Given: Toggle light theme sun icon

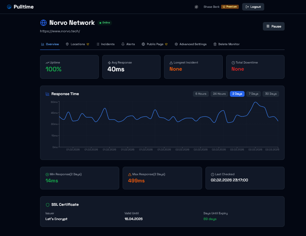Looking at the screenshot, I should 196,7.
